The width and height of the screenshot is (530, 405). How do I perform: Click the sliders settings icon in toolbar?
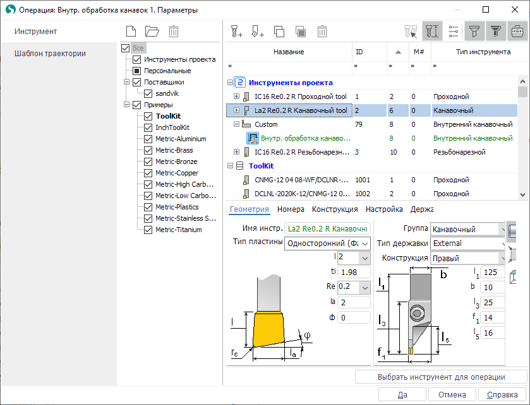[x=454, y=32]
